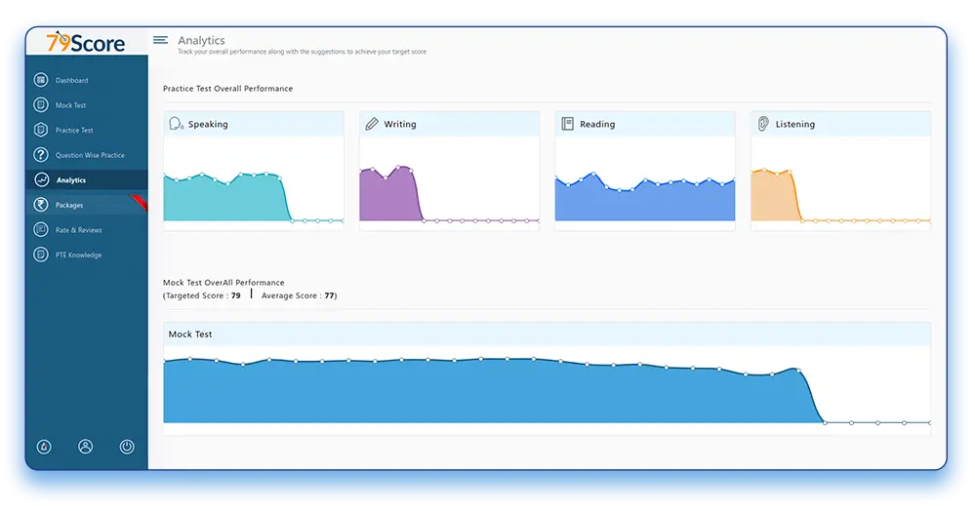
Task: Click the Mock Test sidebar icon
Action: 41,104
